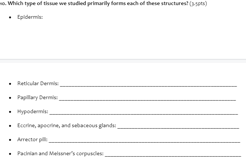Click the Eccrine, apocrine, and sebaceous glands label
Screen dimensions: 246x162
(x=67, y=125)
